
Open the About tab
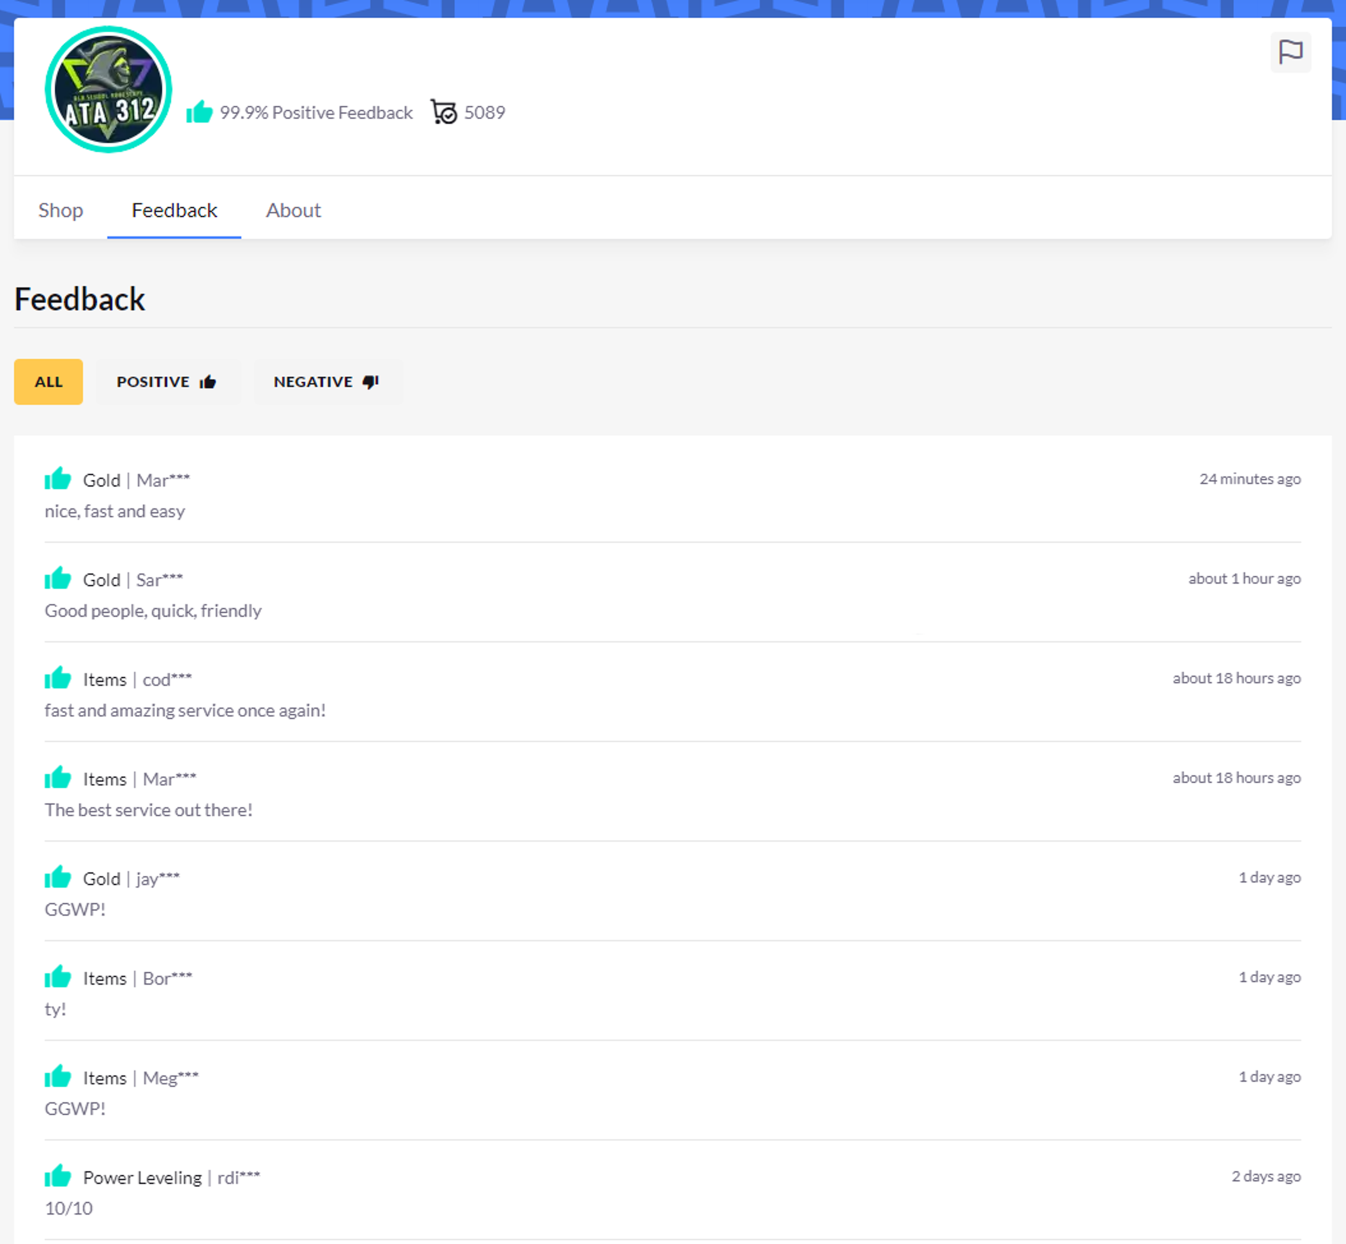(294, 210)
